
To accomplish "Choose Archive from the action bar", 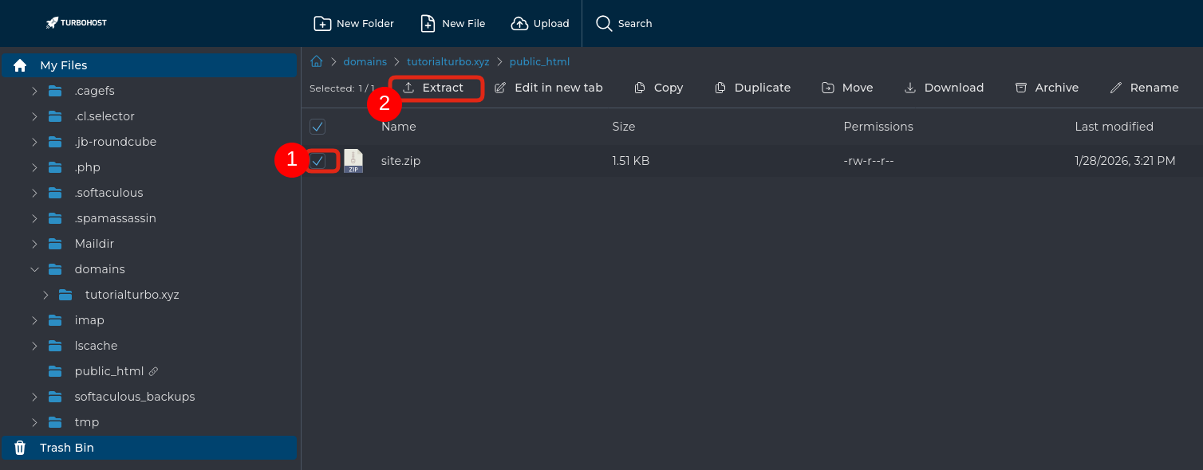I will [1047, 88].
